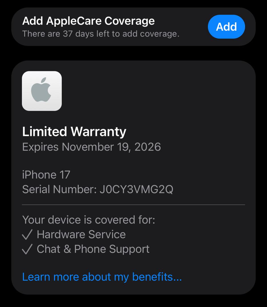This screenshot has height=307, width=267.
Task: Select the Hardware Service coverage item
Action: pos(81,234)
